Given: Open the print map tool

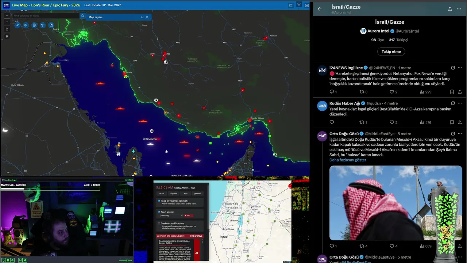Looking at the screenshot, I should pos(34,25).
